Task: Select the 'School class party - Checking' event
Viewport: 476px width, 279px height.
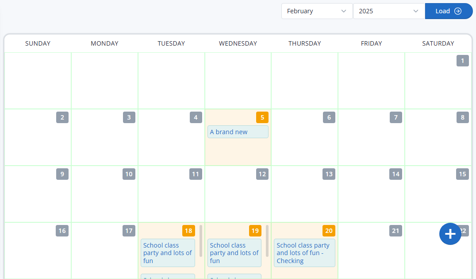Action: click(304, 253)
